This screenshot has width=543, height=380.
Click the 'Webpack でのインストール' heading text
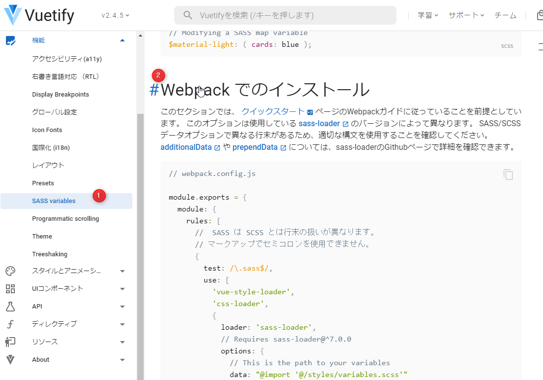(265, 90)
